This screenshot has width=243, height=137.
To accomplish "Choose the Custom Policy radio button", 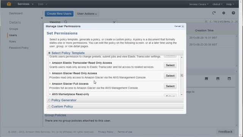I will tap(49, 107).
